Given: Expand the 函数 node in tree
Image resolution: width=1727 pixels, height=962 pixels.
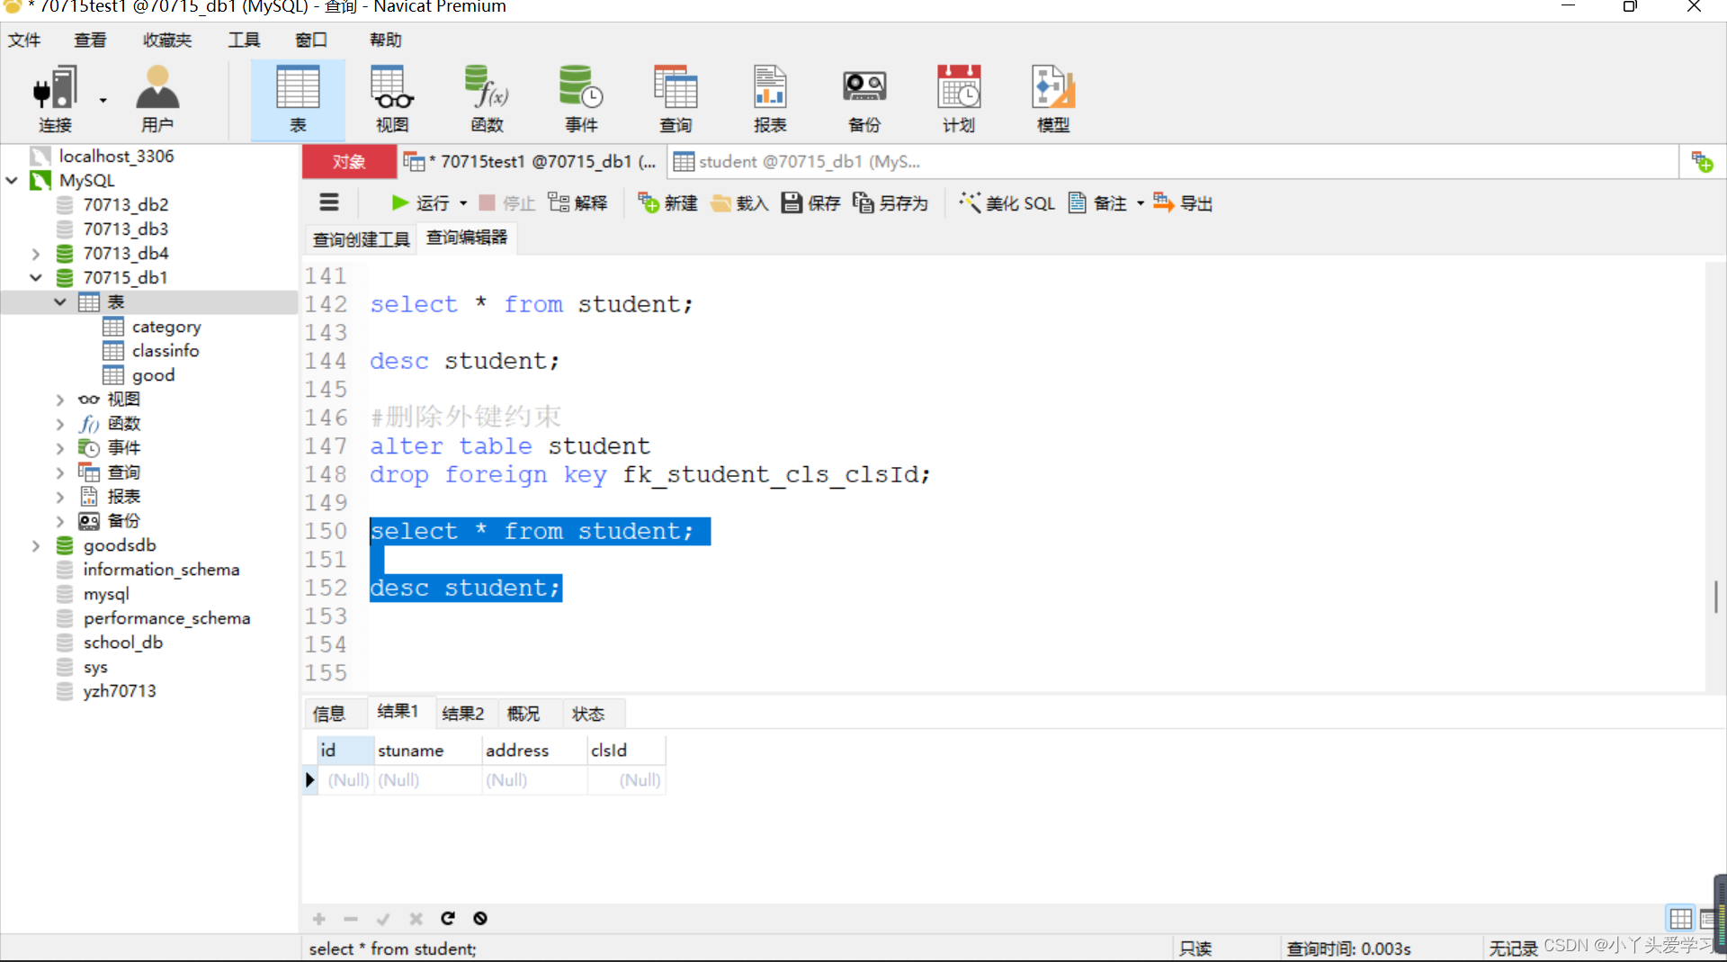Looking at the screenshot, I should coord(60,424).
